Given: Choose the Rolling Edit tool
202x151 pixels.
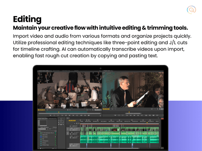Looking at the screenshot, I should (61, 121).
